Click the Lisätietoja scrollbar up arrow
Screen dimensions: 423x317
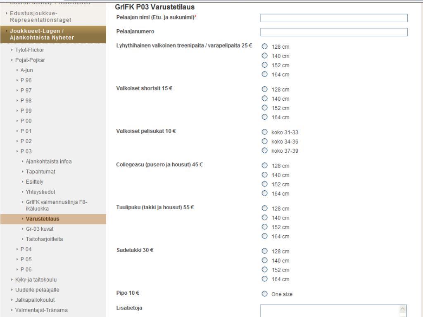click(x=402, y=309)
